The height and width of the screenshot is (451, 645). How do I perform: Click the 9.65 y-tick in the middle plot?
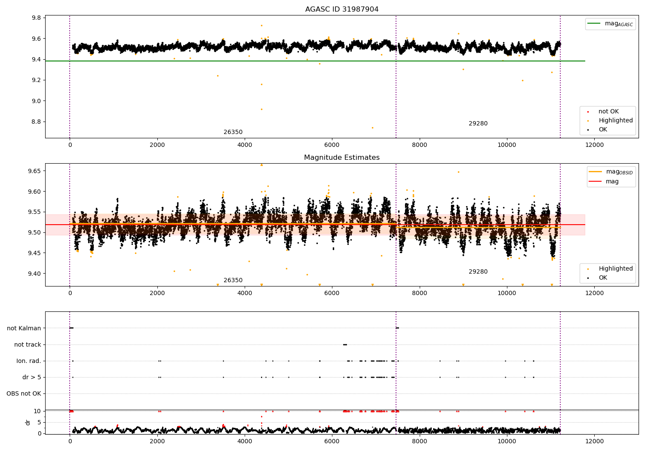[x=35, y=171]
